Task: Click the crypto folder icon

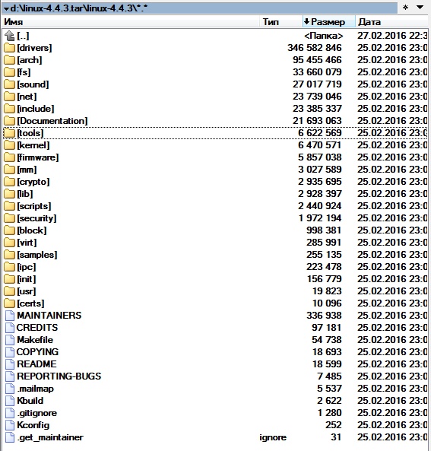Action: coord(9,182)
